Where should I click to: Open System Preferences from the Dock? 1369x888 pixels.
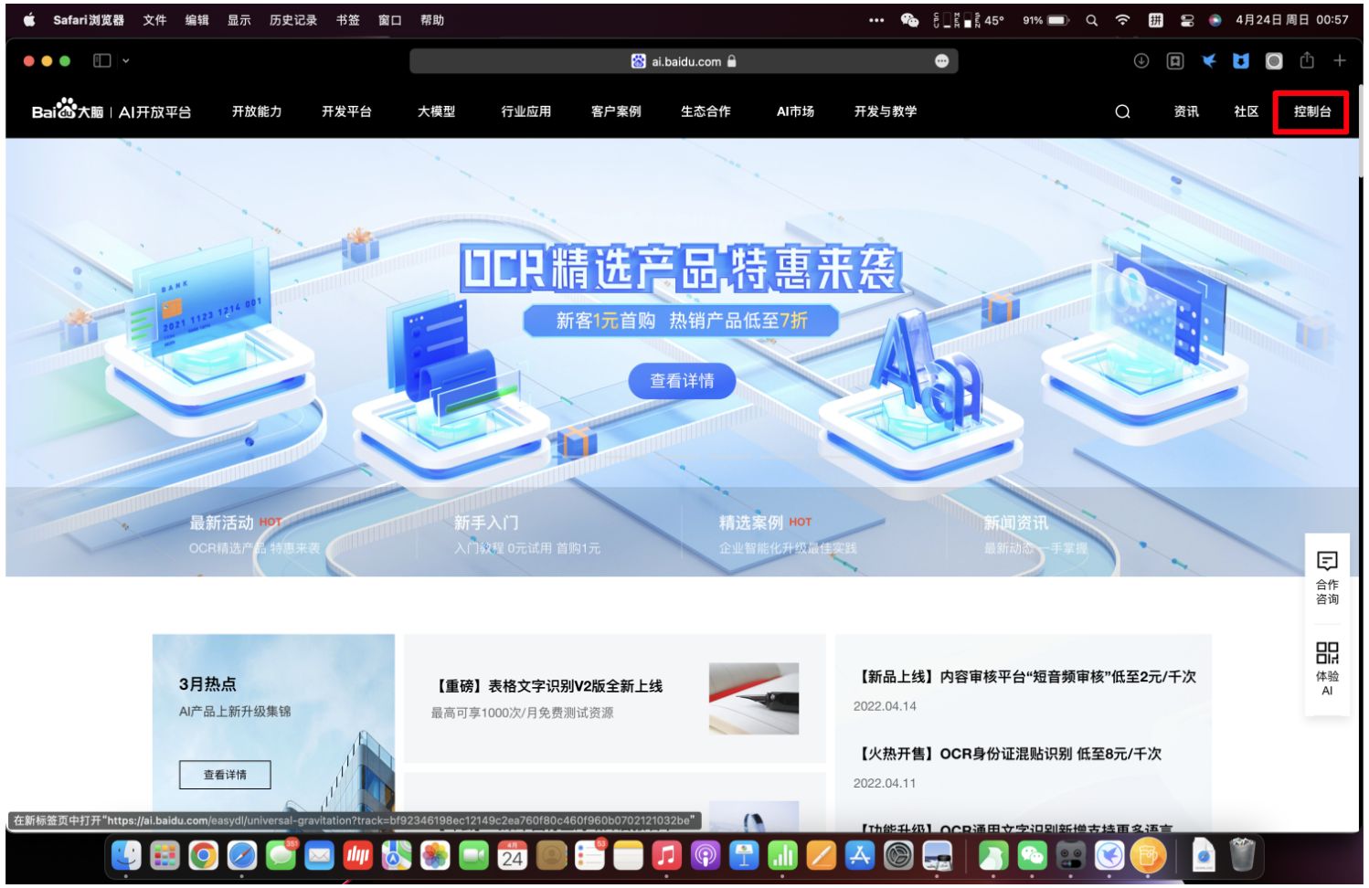[x=899, y=856]
